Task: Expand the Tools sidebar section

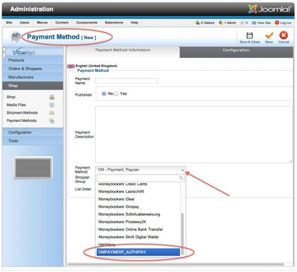Action: (x=33, y=141)
